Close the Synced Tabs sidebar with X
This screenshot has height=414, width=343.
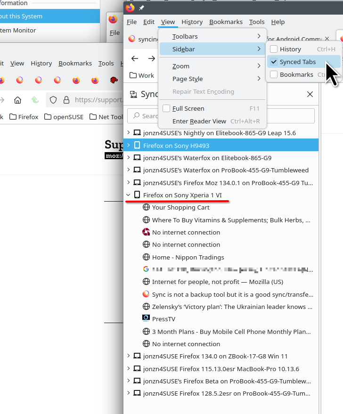(x=310, y=94)
